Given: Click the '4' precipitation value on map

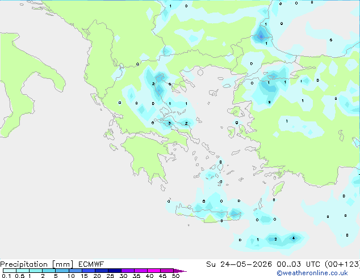Looking at the screenshot, I should click(294, 238).
